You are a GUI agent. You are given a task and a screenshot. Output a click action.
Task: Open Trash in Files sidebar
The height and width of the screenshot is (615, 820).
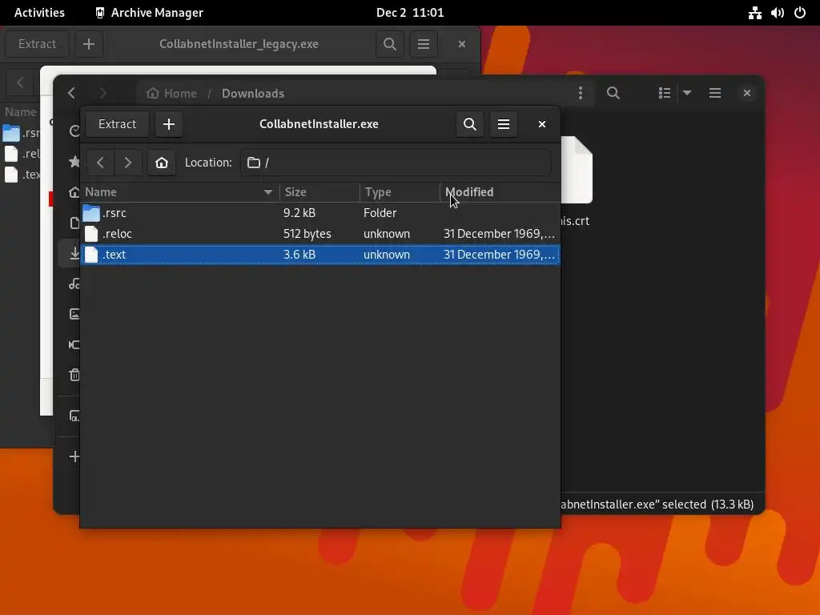(74, 375)
